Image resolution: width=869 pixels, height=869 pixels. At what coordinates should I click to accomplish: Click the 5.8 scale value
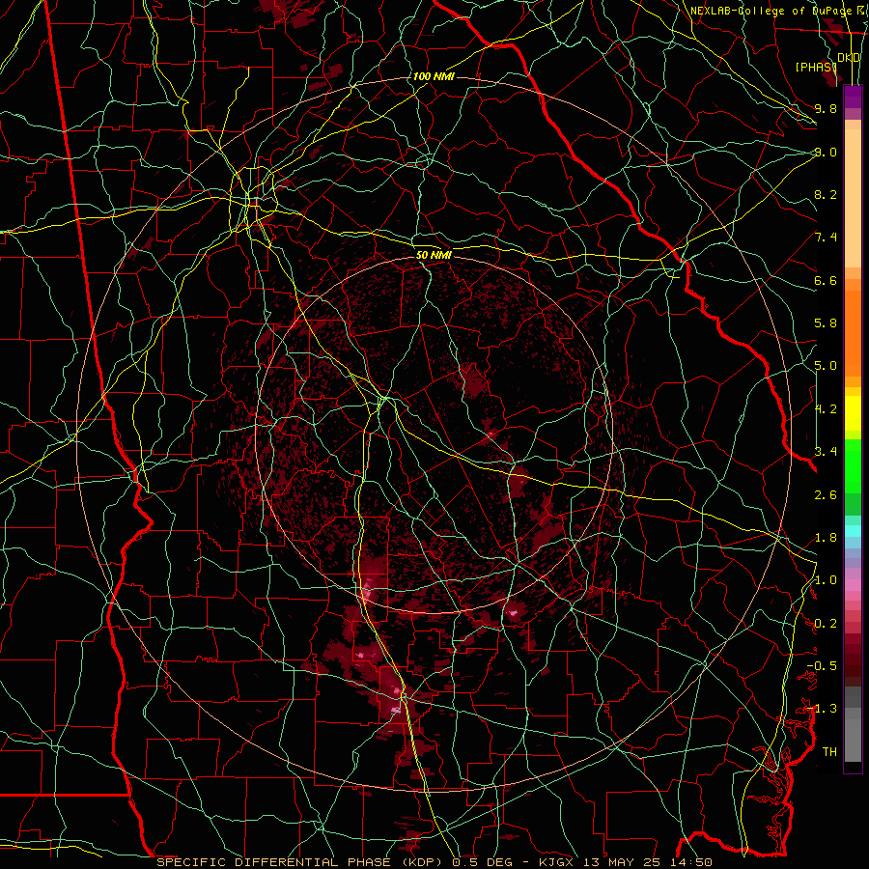pyautogui.click(x=826, y=323)
